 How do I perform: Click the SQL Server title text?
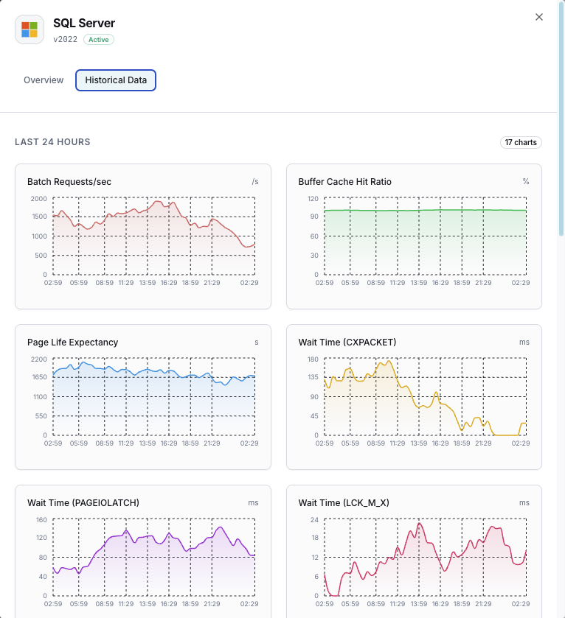tap(83, 23)
